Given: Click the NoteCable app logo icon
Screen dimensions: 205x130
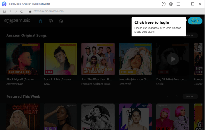Looking at the screenshot, I should (x=4, y=4).
